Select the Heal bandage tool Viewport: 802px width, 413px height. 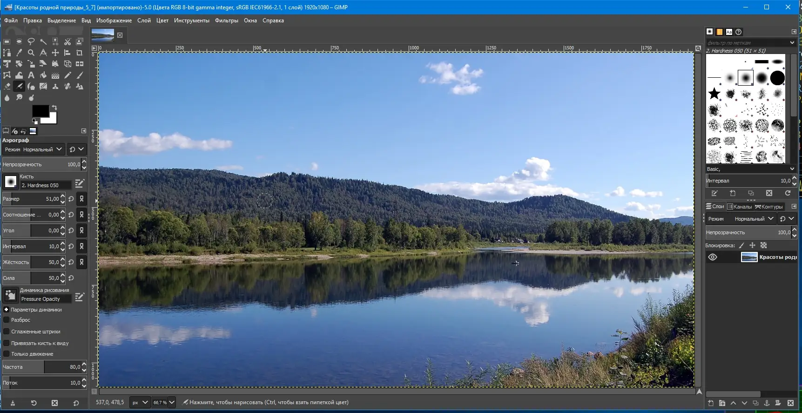(67, 86)
